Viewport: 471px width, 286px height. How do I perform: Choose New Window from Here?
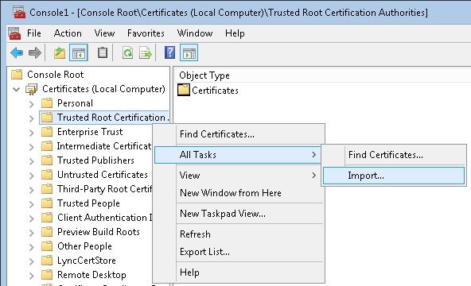point(239,193)
